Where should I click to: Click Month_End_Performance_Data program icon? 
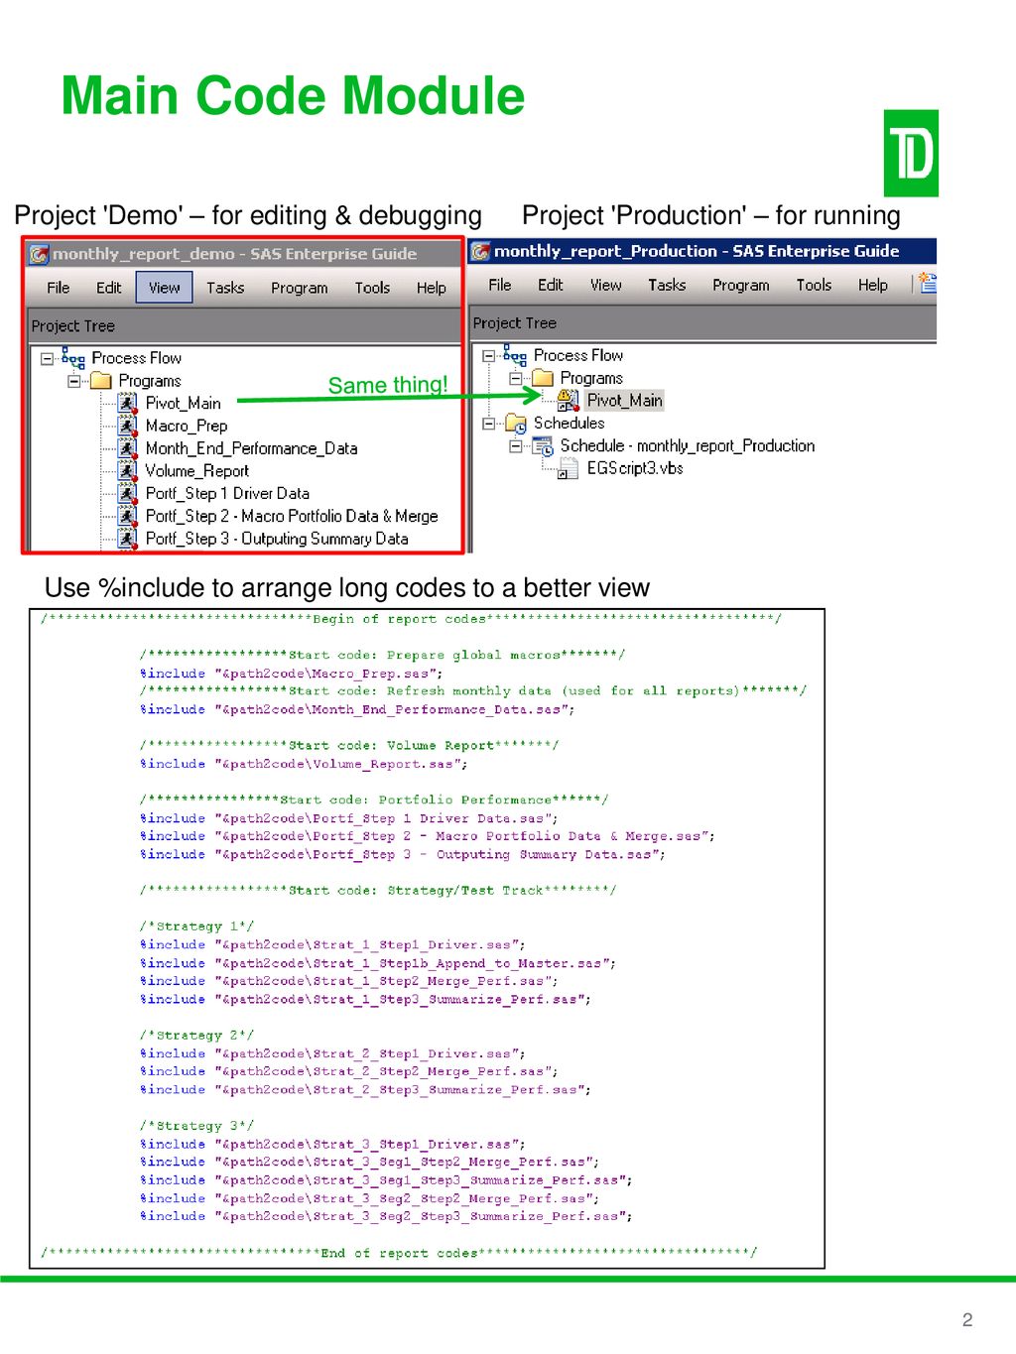coord(127,448)
